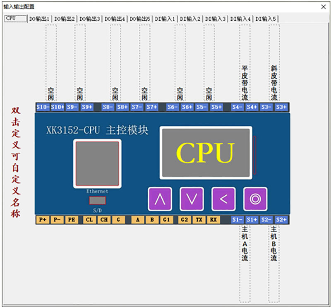Image resolution: width=331 pixels, height=307 pixels.
Task: Select terminal S4-
Action: 237,107
